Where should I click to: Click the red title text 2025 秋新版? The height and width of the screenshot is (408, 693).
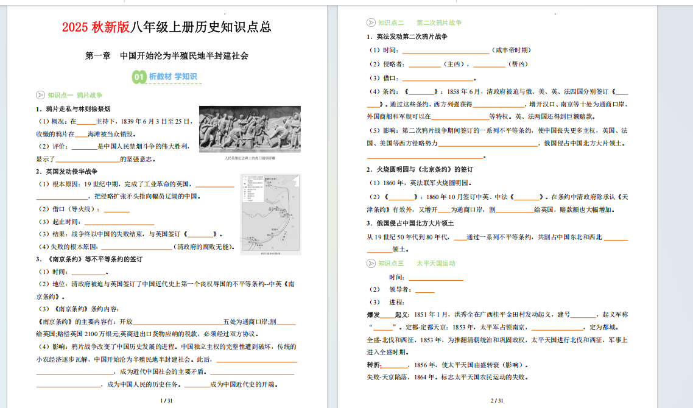96,27
